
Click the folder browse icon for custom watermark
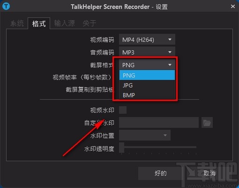(x=207, y=123)
